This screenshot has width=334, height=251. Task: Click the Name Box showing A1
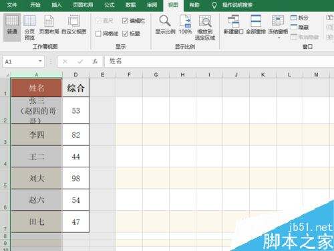[23, 62]
